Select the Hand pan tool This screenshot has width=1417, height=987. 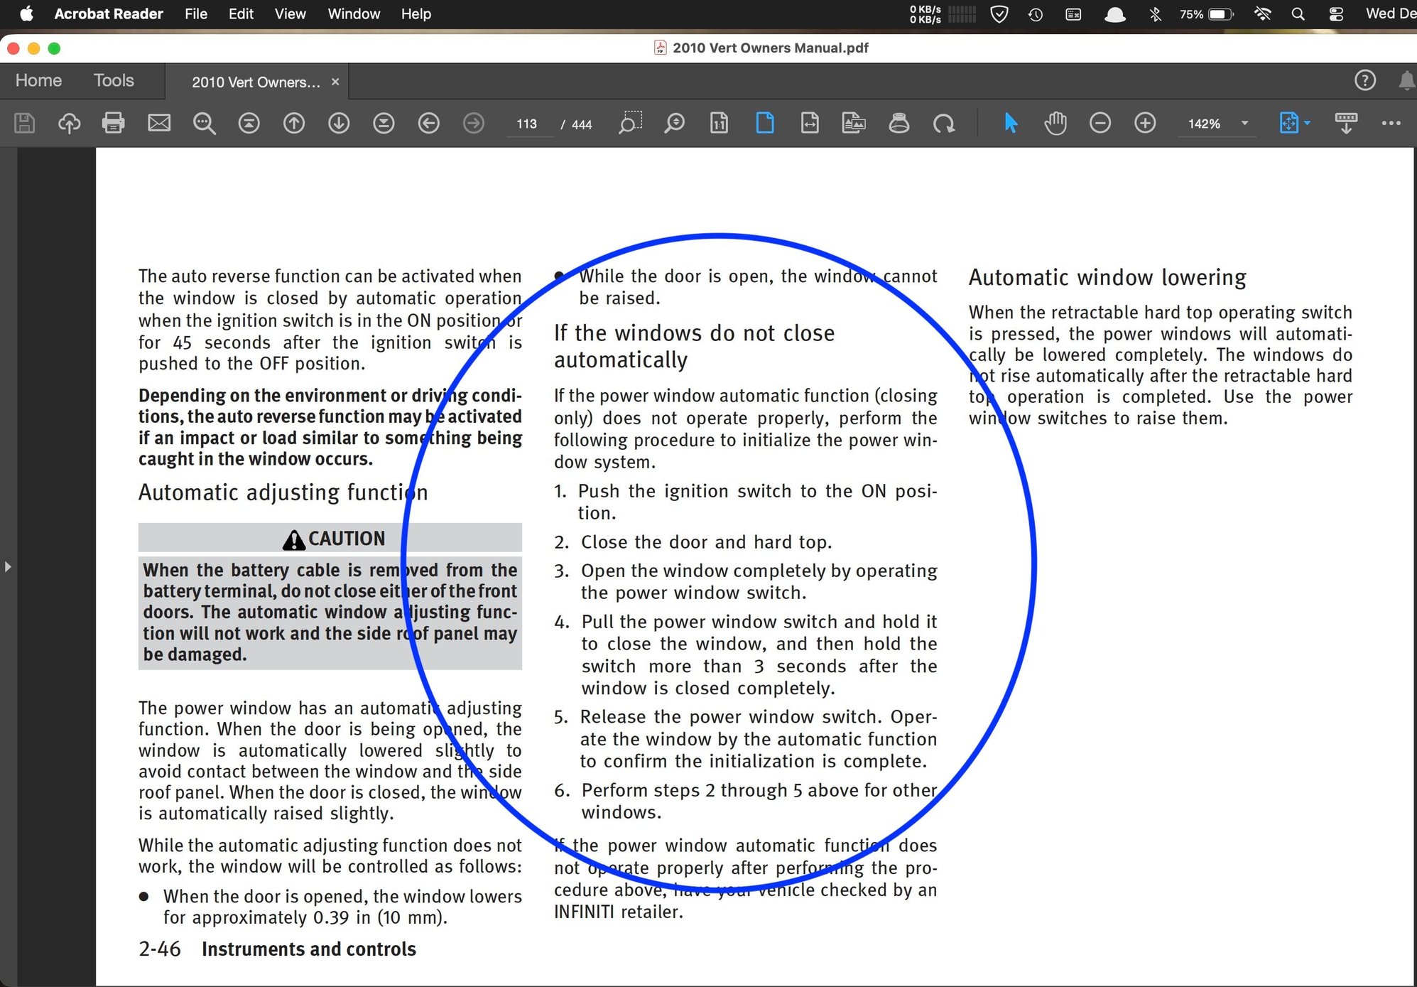(x=1055, y=123)
